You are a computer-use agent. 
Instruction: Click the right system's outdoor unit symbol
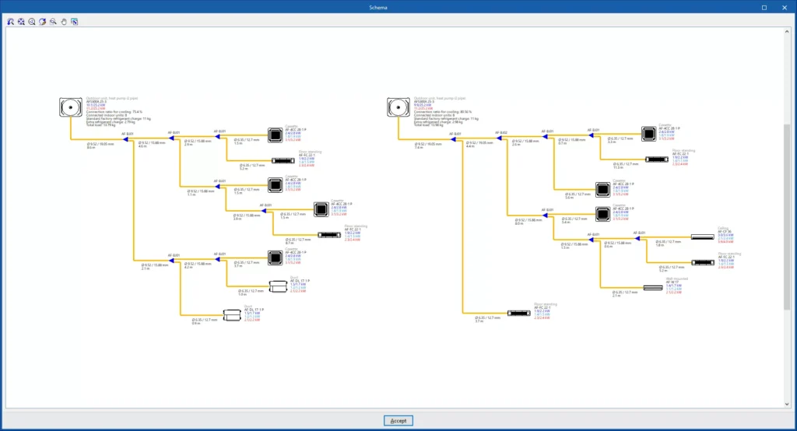coord(398,107)
